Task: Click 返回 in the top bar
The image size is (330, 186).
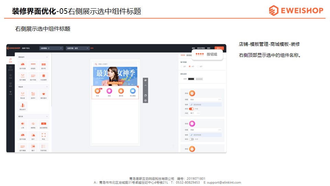Action: (x=193, y=48)
